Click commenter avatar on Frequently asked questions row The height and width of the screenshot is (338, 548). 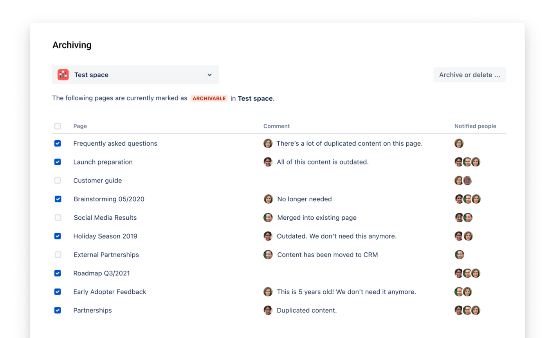pos(268,143)
